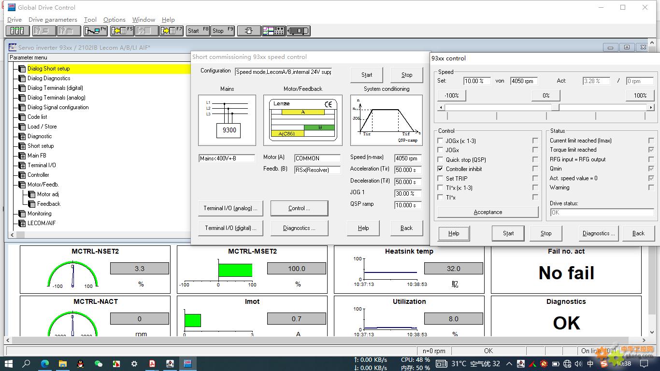Click the Monitoring cube icon
660x371 pixels.
pos(22,214)
